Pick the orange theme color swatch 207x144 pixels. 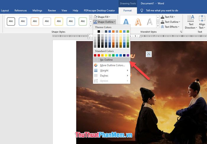coord(113,31)
